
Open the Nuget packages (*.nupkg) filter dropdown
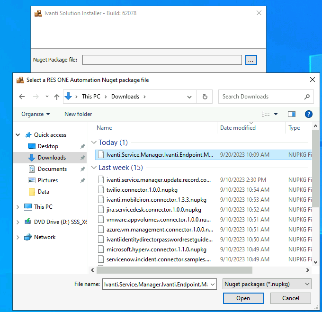(267, 284)
